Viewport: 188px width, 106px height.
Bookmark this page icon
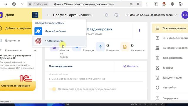coord(138,4)
